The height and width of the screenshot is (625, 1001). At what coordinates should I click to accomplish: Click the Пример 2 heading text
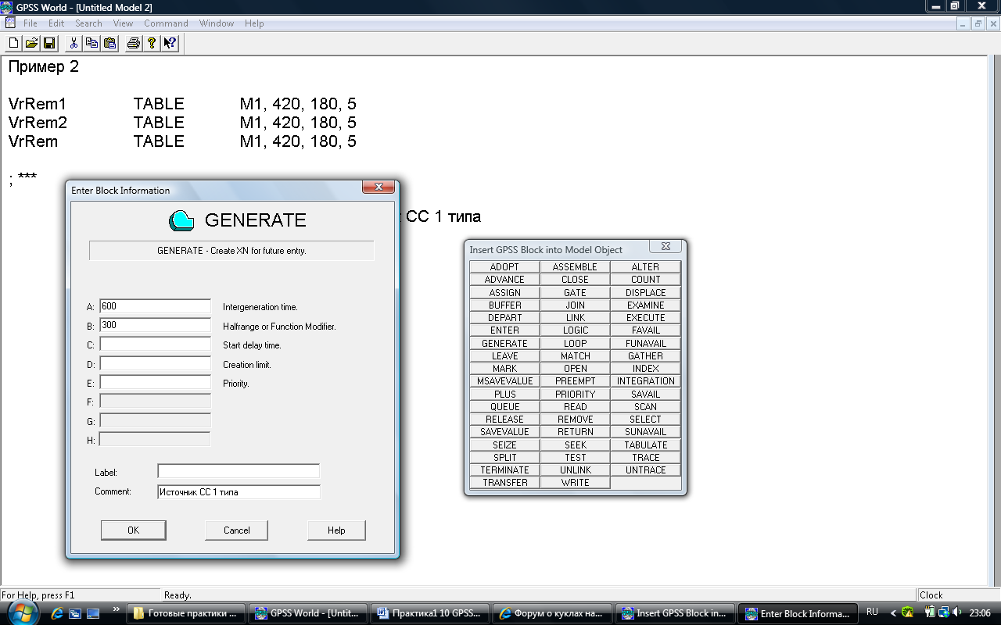pyautogui.click(x=44, y=67)
